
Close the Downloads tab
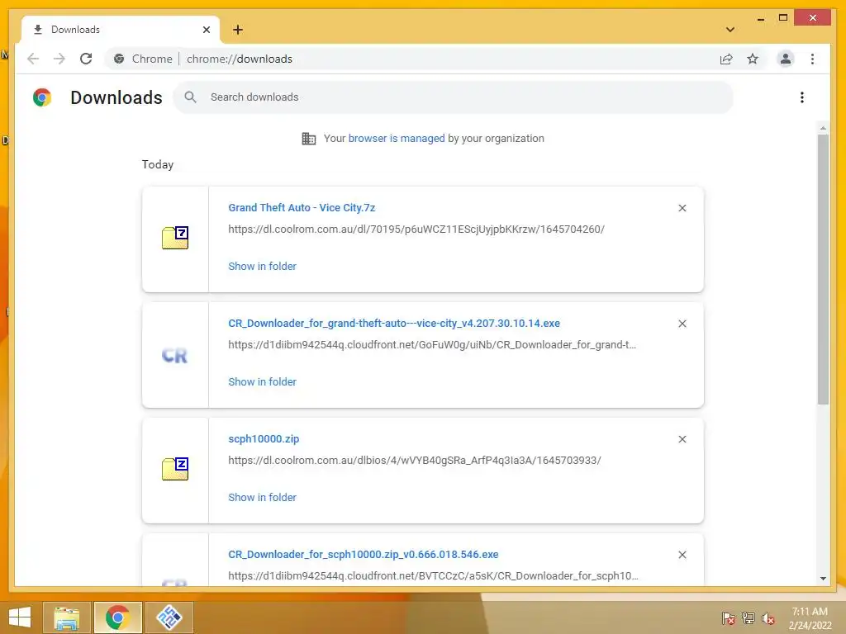point(206,30)
